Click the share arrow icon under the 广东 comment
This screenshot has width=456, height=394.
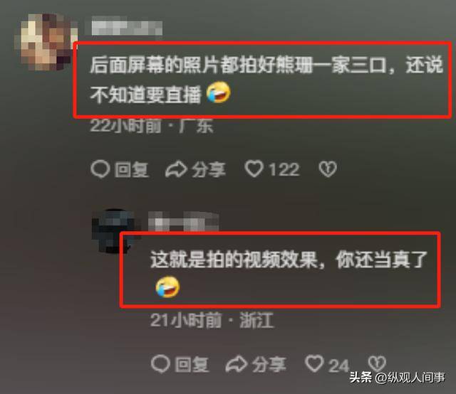[x=176, y=169]
